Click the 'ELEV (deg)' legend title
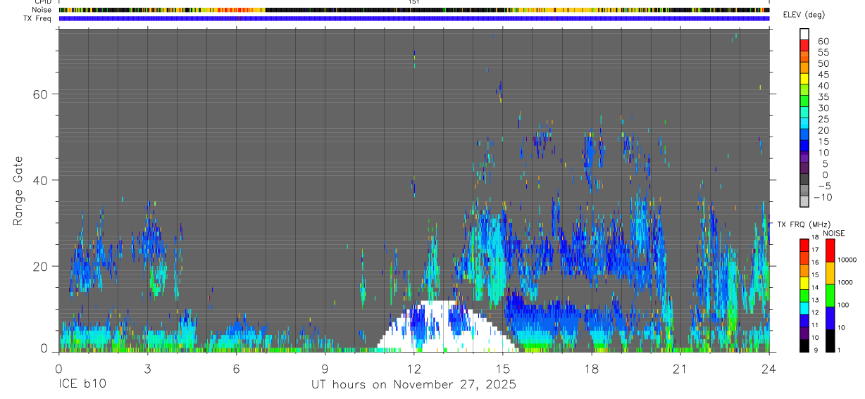This screenshot has width=865, height=399. (x=804, y=15)
